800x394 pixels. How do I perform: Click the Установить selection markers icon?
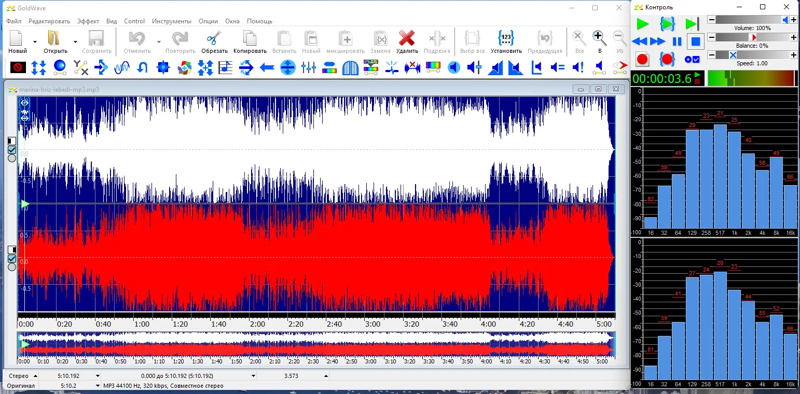[x=506, y=41]
